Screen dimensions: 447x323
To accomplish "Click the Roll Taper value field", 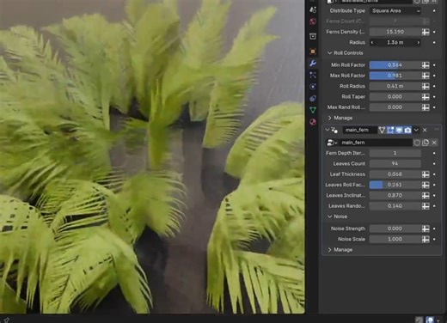I will tap(395, 97).
